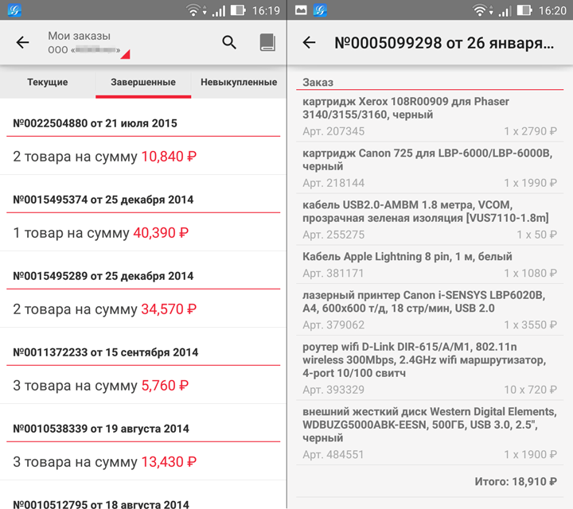Tap the Мои заказы title
573x509 pixels.
click(80, 36)
